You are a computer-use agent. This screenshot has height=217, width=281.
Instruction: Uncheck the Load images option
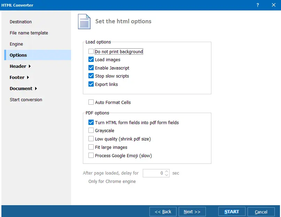pyautogui.click(x=91, y=59)
